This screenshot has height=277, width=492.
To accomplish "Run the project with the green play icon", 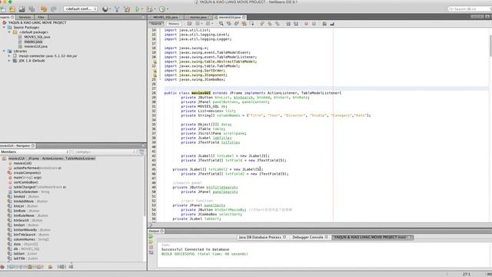I will [x=137, y=9].
